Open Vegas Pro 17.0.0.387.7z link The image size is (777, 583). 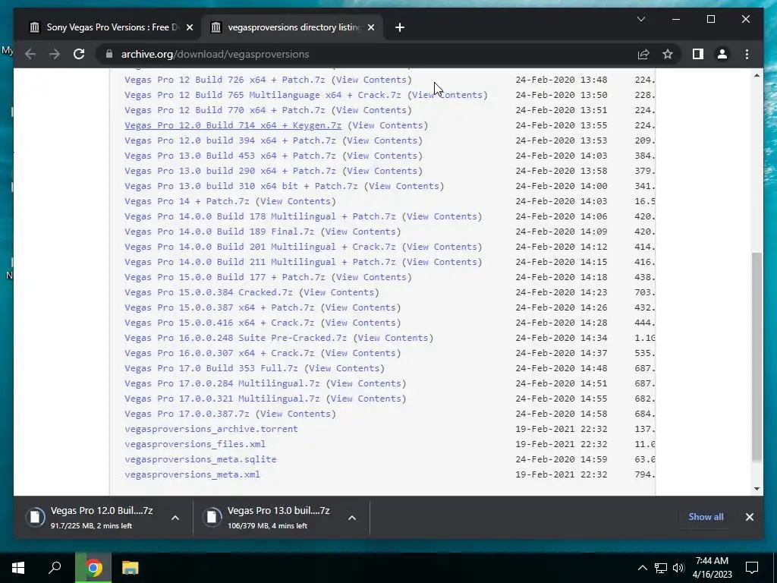[187, 414]
